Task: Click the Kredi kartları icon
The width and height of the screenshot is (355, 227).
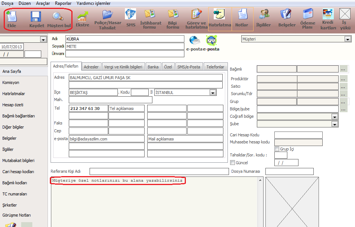Action: tap(327, 14)
